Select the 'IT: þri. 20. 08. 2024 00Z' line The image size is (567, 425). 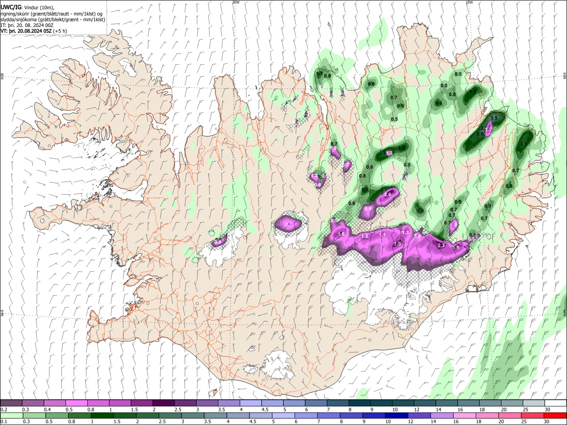coord(27,25)
